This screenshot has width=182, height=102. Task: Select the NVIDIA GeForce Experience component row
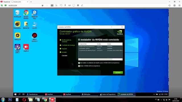pos(100,46)
